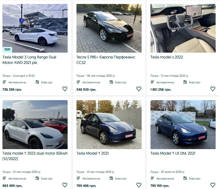
Task: Click fuel type icon on Model Y LR DM listing
Action: 185,178
